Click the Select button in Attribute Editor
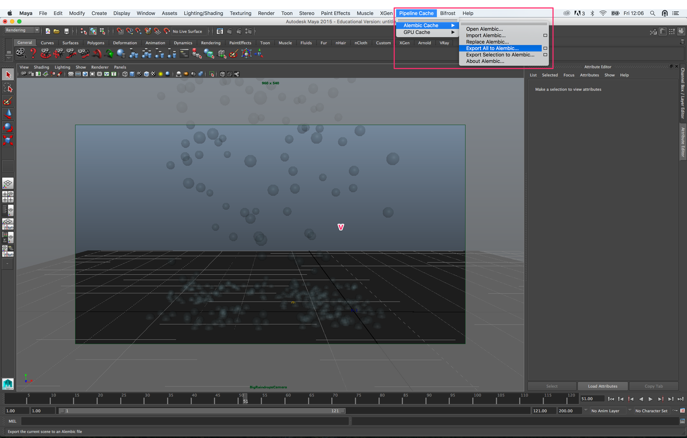The width and height of the screenshot is (687, 438). pyautogui.click(x=552, y=386)
